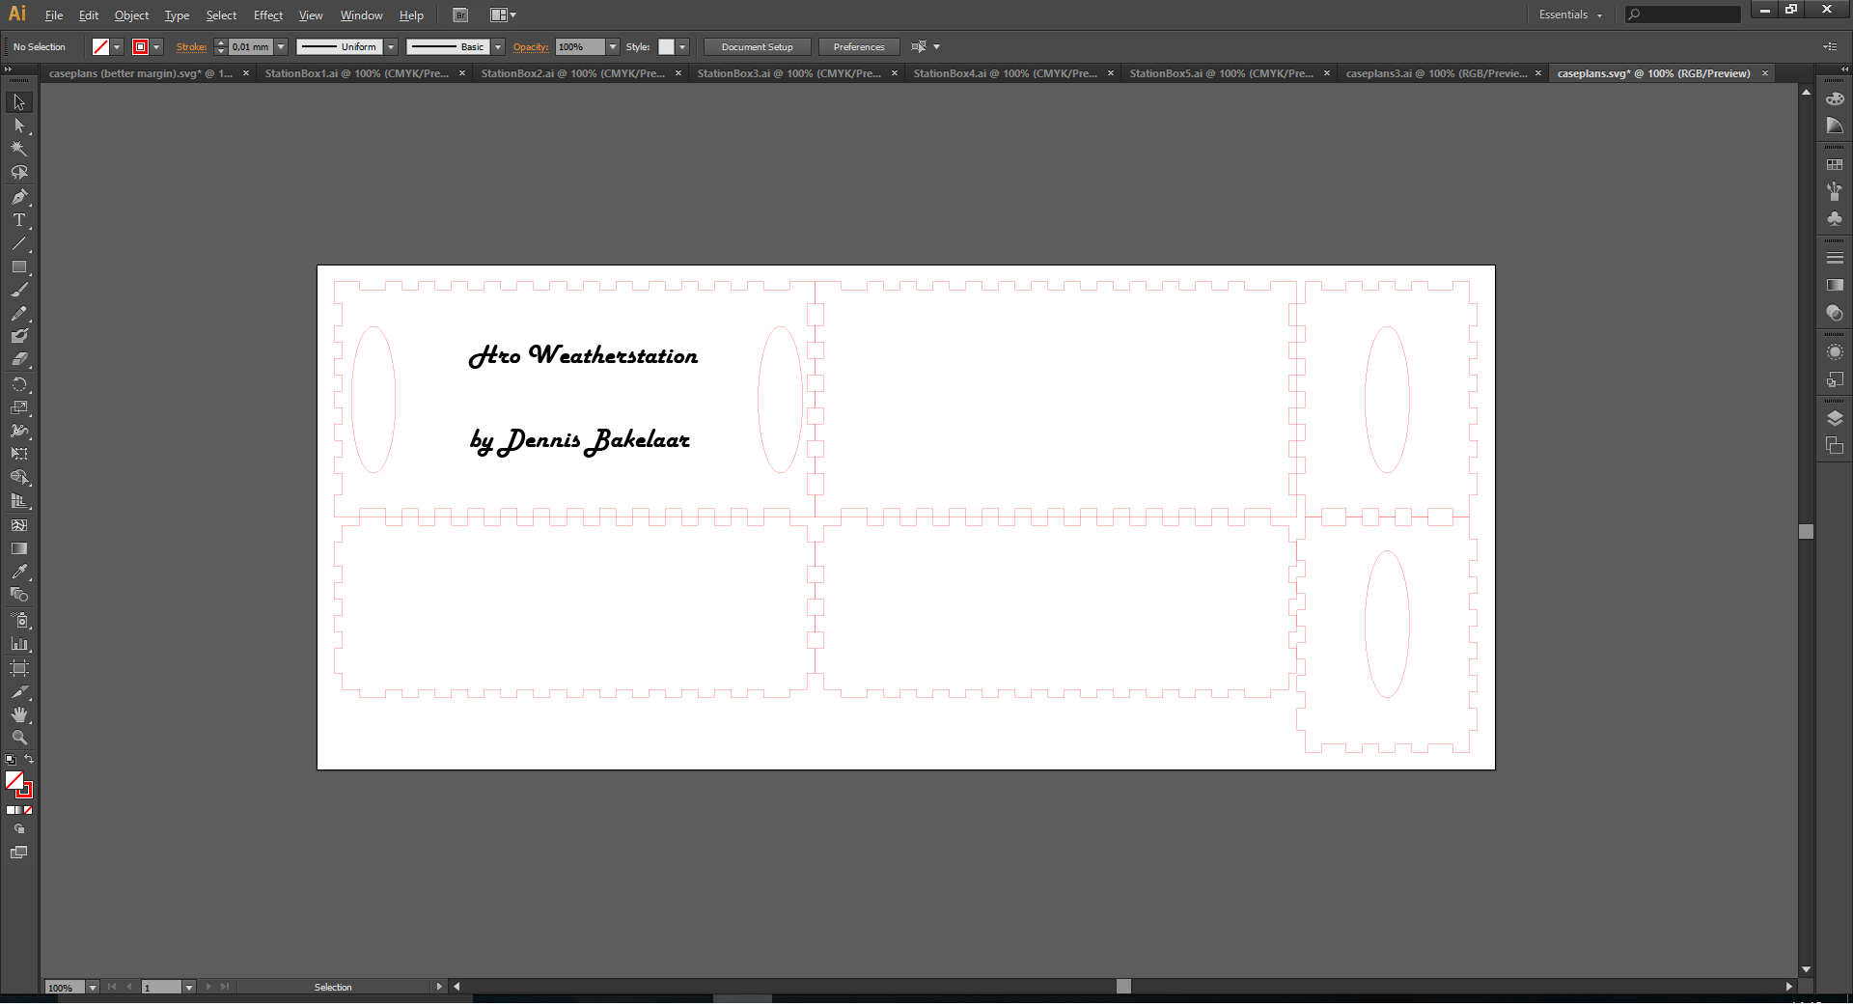The image size is (1853, 1006).
Task: Select the Shape Builder tool
Action: (x=19, y=478)
